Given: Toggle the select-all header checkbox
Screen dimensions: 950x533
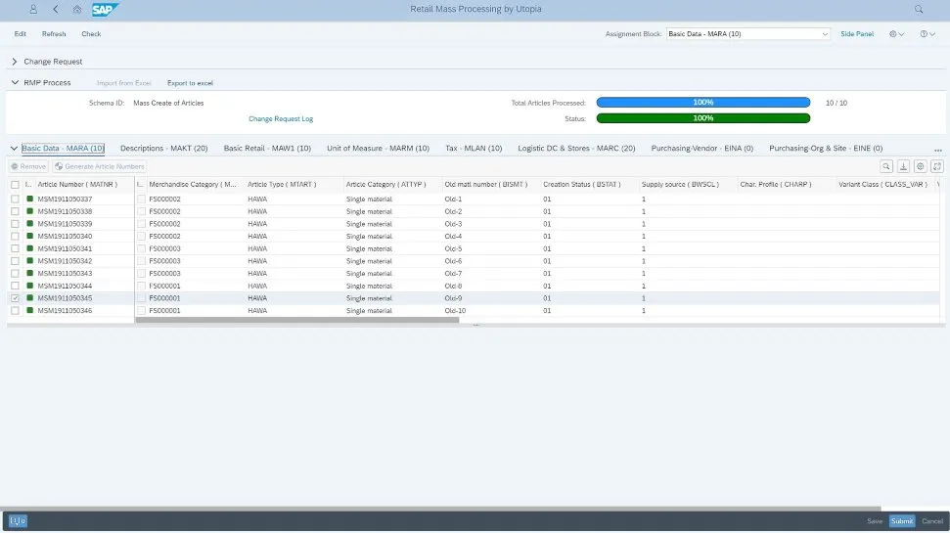Looking at the screenshot, I should [15, 184].
